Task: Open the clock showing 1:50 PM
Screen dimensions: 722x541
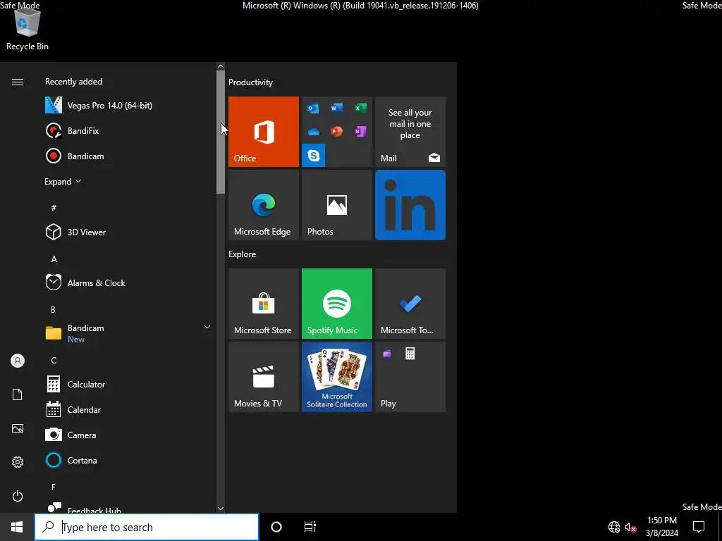Action: point(661,527)
